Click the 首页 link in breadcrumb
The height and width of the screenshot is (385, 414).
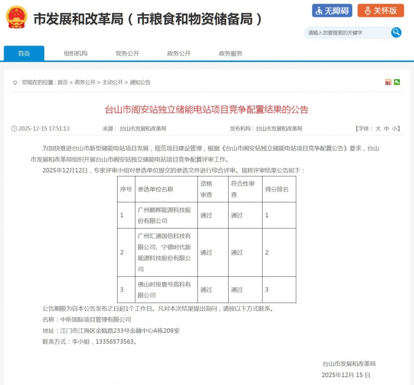63,82
